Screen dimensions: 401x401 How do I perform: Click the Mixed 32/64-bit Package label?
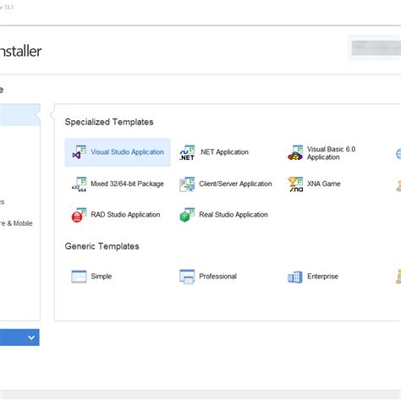[127, 184]
